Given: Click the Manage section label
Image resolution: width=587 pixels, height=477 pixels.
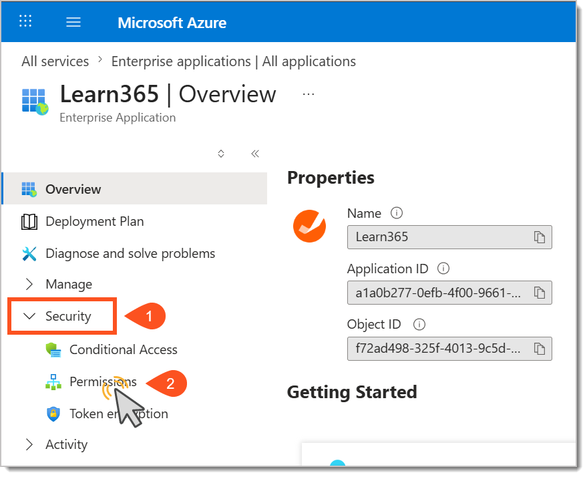Looking at the screenshot, I should [69, 284].
